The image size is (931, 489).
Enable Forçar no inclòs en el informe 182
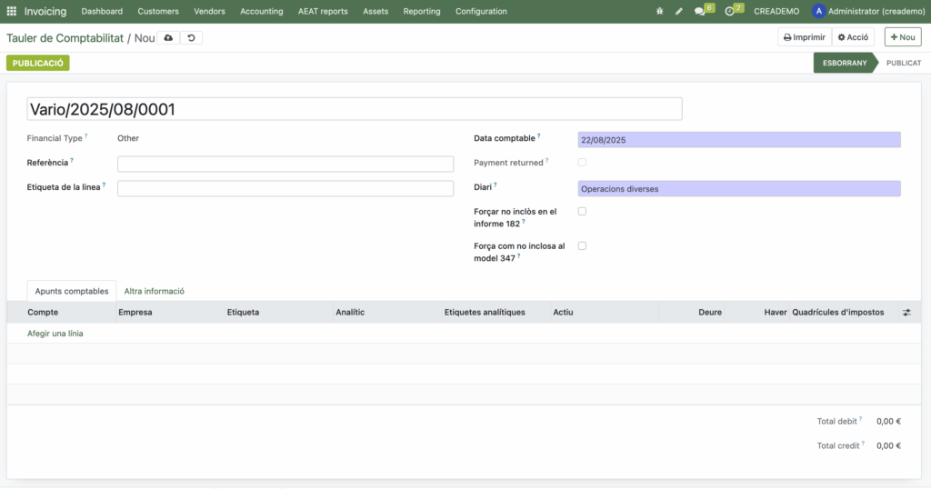[x=582, y=211]
